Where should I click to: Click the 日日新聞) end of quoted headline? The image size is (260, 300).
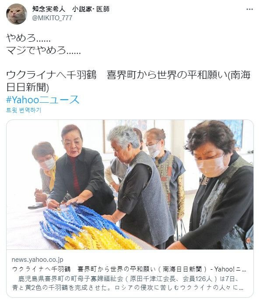(28, 87)
